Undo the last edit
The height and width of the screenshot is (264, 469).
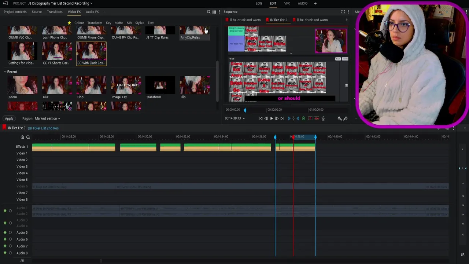click(x=339, y=118)
